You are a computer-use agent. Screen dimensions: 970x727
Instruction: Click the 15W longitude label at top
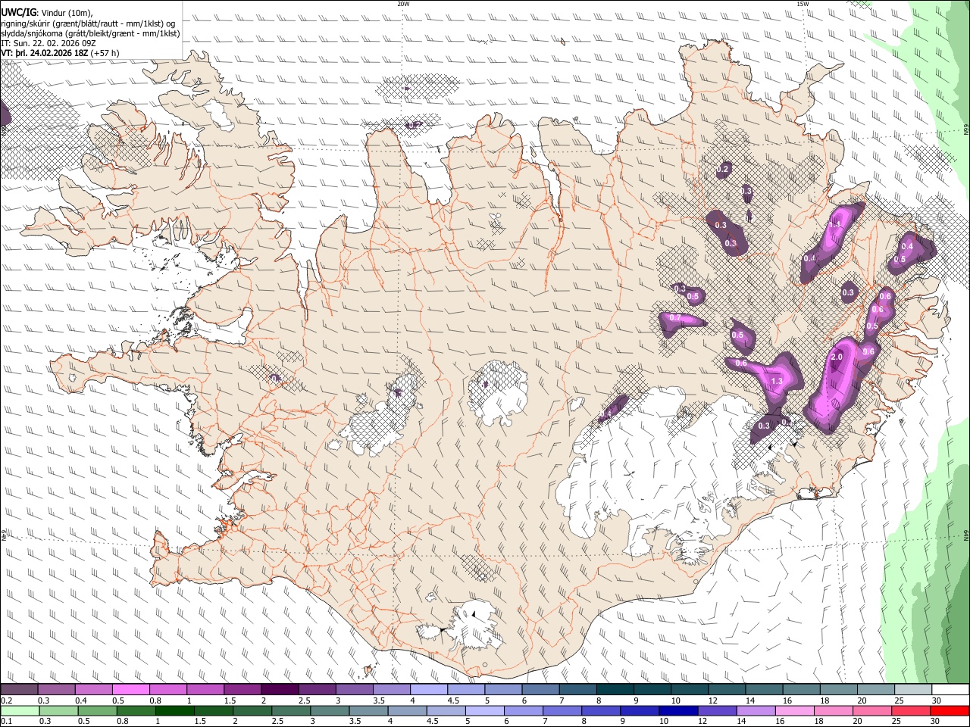tap(803, 4)
